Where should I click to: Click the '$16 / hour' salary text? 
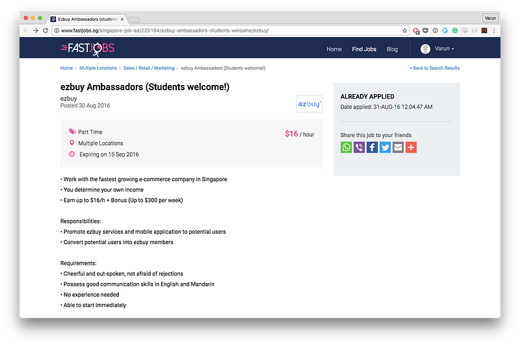coord(300,134)
